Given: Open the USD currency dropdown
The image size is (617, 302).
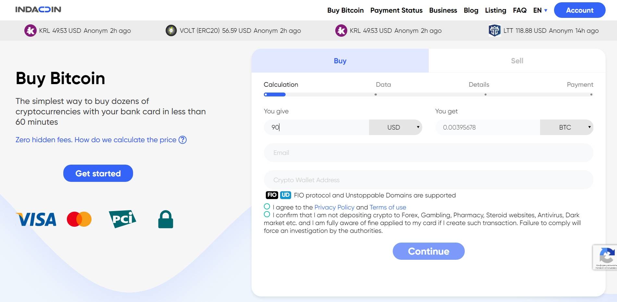Looking at the screenshot, I should click(395, 127).
